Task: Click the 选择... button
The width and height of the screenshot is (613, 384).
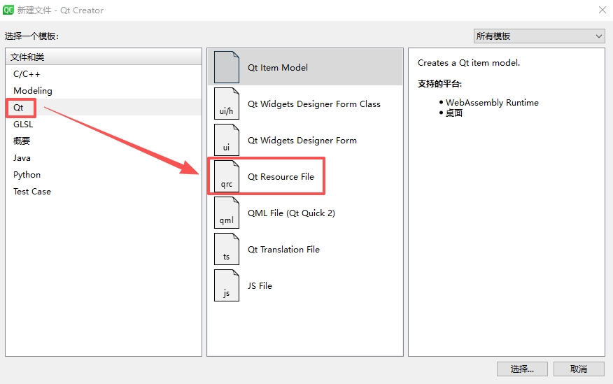Action: pos(522,369)
